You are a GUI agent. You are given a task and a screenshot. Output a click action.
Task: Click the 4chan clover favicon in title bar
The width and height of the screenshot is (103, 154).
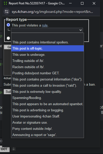[5, 3]
